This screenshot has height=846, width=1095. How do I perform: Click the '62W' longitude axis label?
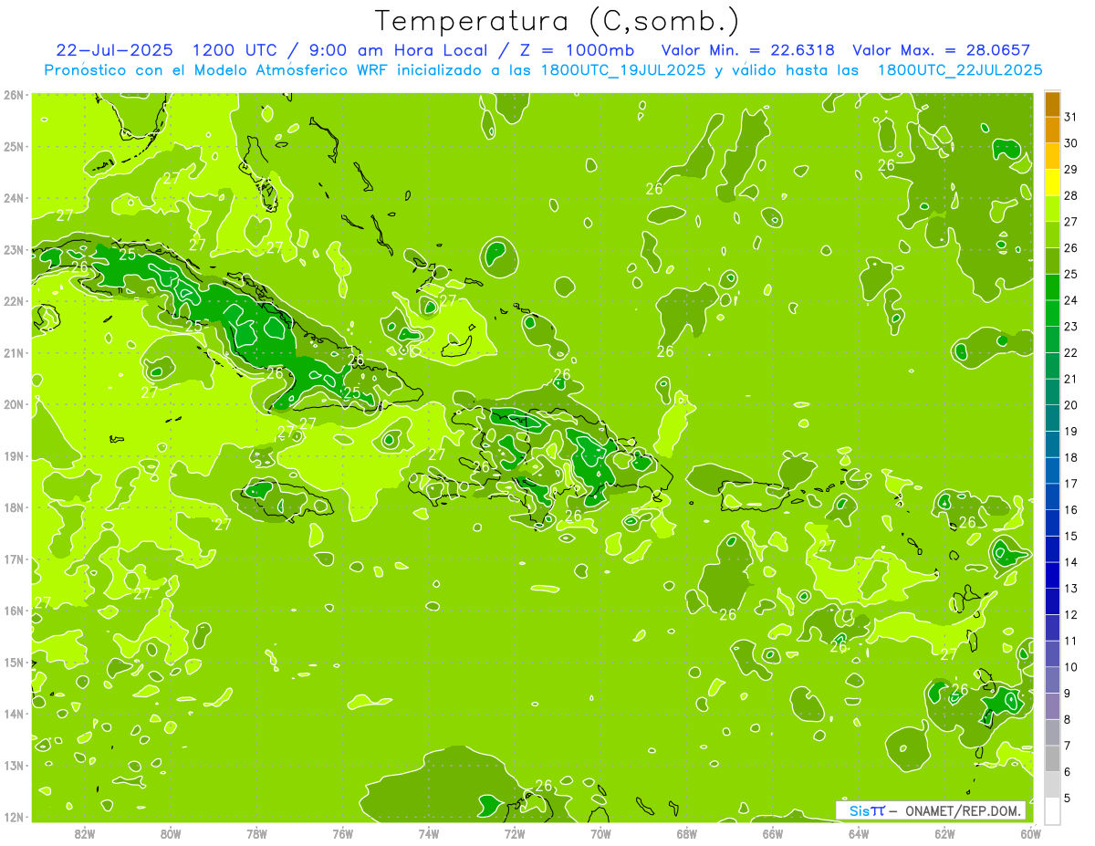[944, 832]
